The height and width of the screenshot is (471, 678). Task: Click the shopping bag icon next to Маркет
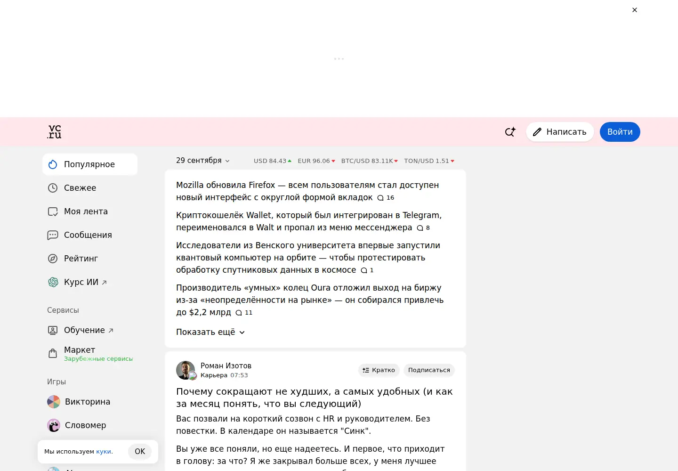pyautogui.click(x=53, y=353)
